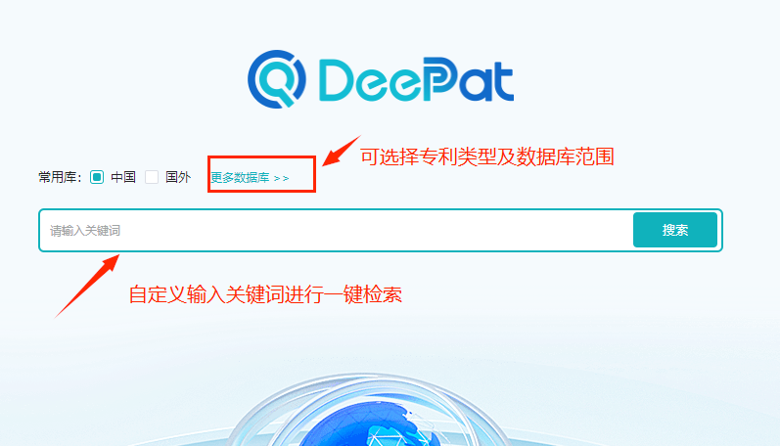
Task: Toggle 中国 by clicking its text label
Action: coord(123,177)
